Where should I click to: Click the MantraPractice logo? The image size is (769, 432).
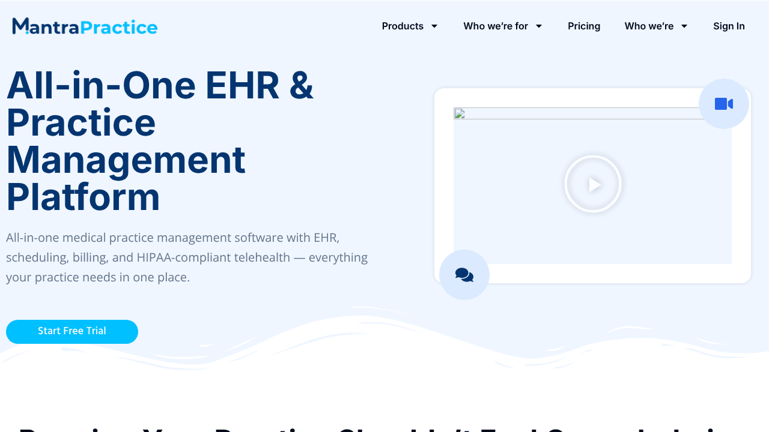(x=85, y=26)
